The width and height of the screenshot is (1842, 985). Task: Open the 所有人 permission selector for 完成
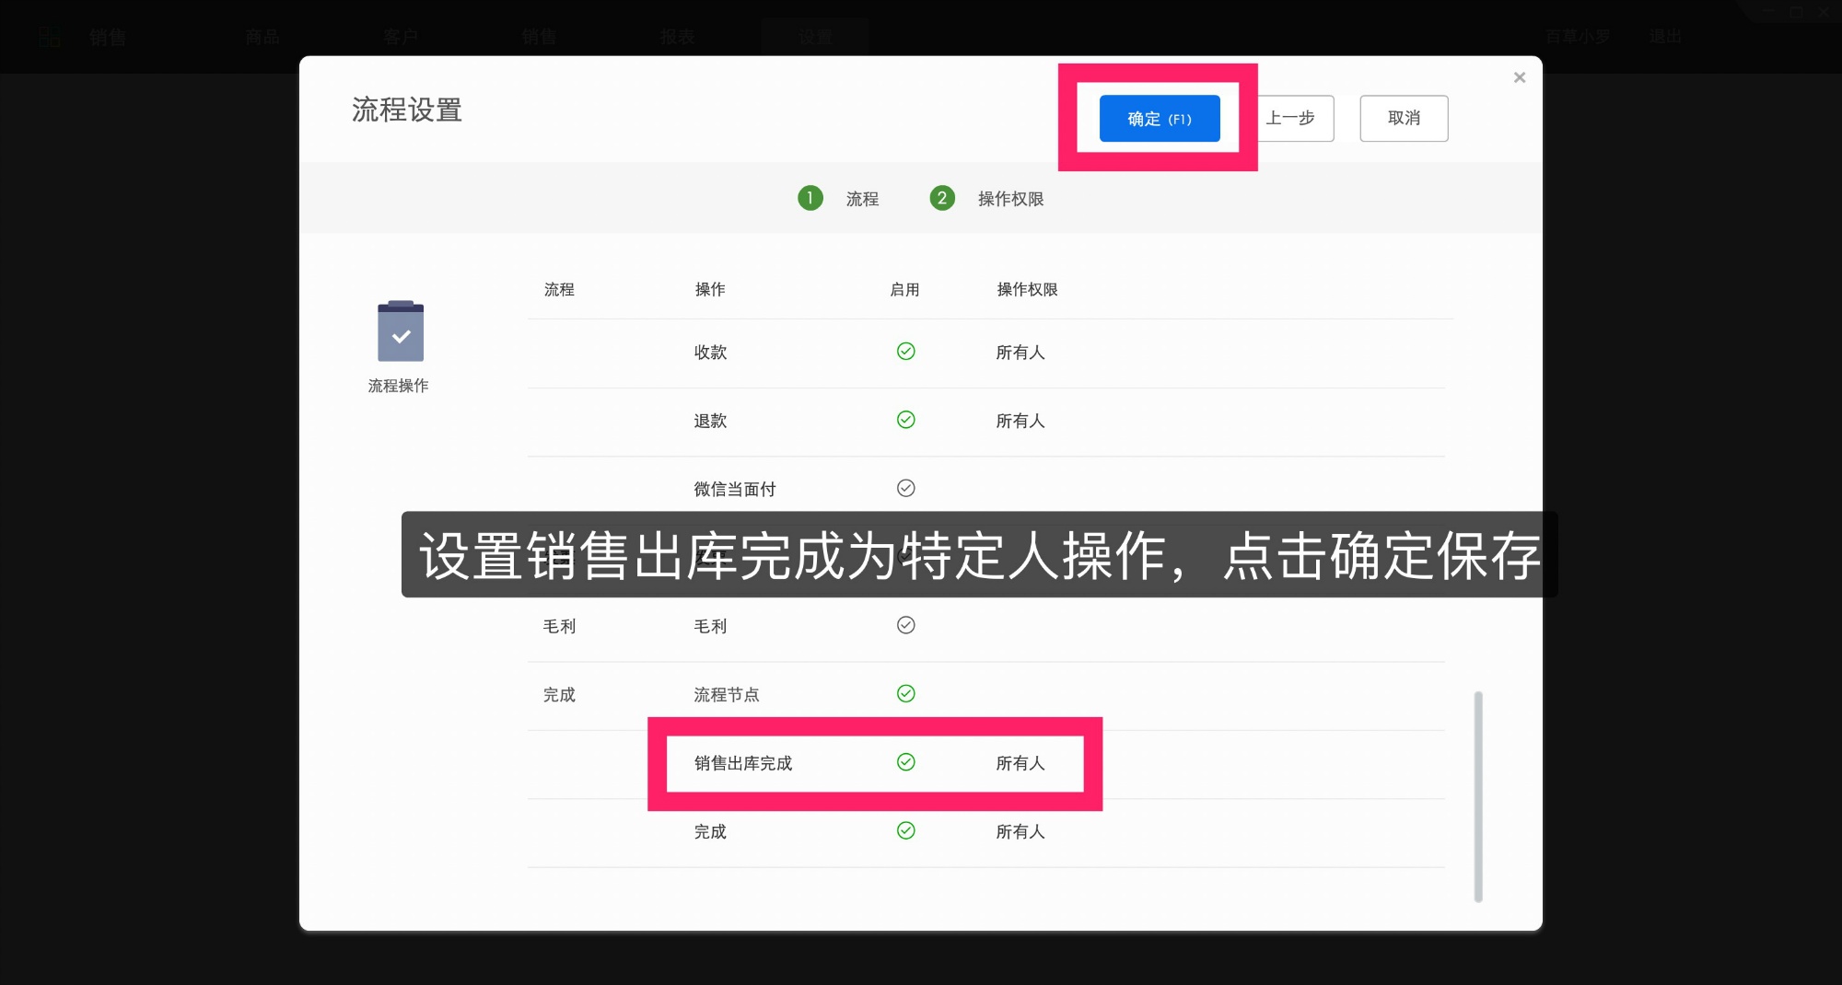[1020, 830]
